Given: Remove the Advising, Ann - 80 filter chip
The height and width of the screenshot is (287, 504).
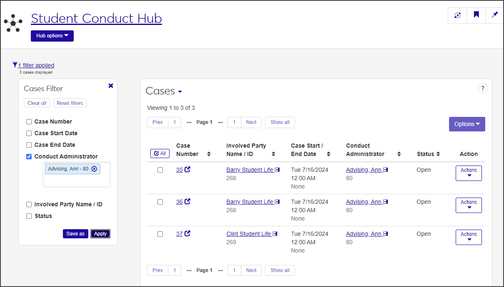Looking at the screenshot, I should [x=94, y=169].
